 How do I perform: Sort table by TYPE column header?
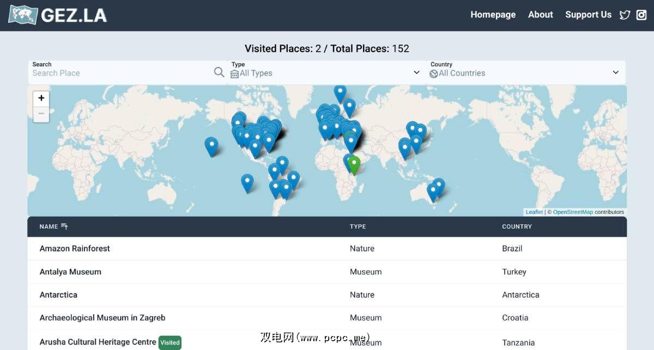(x=358, y=226)
